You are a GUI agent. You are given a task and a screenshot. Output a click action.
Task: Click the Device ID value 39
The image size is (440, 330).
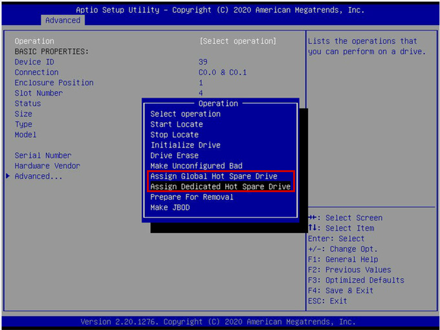(203, 62)
